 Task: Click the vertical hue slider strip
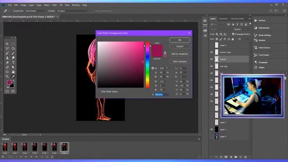point(148,65)
